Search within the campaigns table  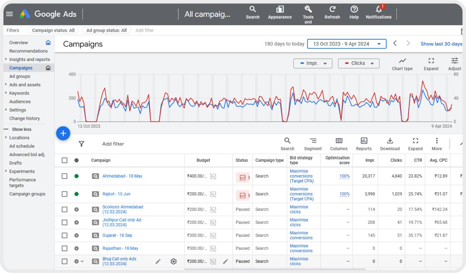287,144
